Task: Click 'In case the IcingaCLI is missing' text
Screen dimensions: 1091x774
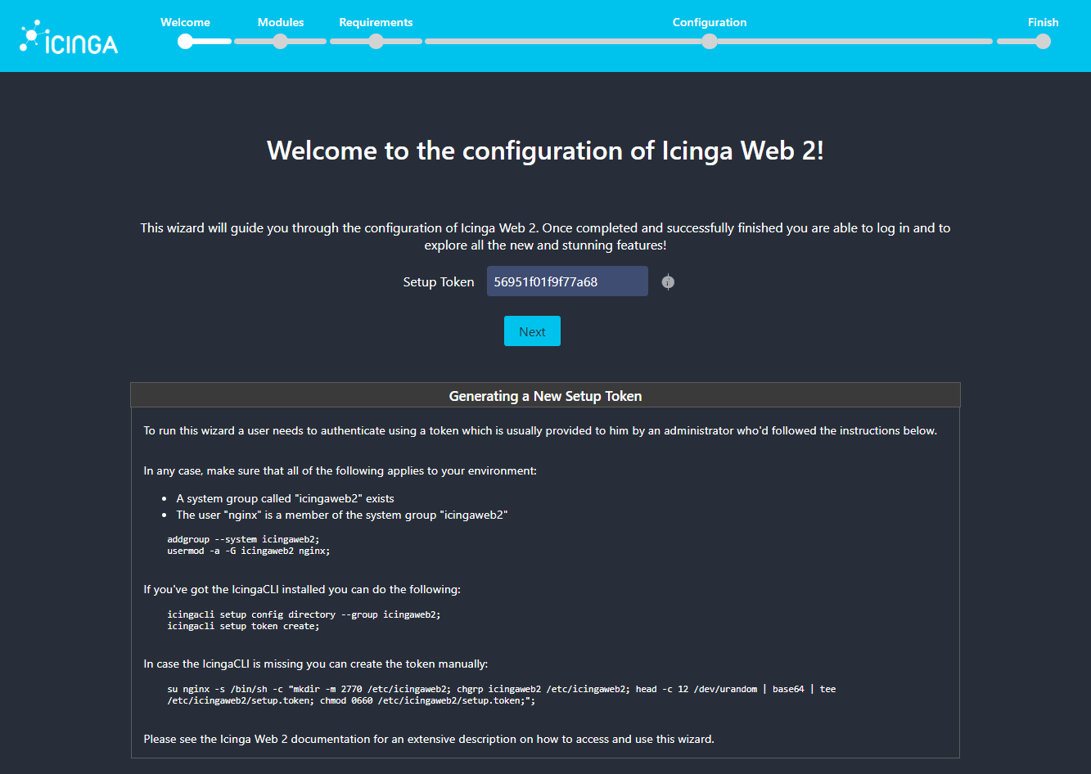Action: tap(316, 664)
